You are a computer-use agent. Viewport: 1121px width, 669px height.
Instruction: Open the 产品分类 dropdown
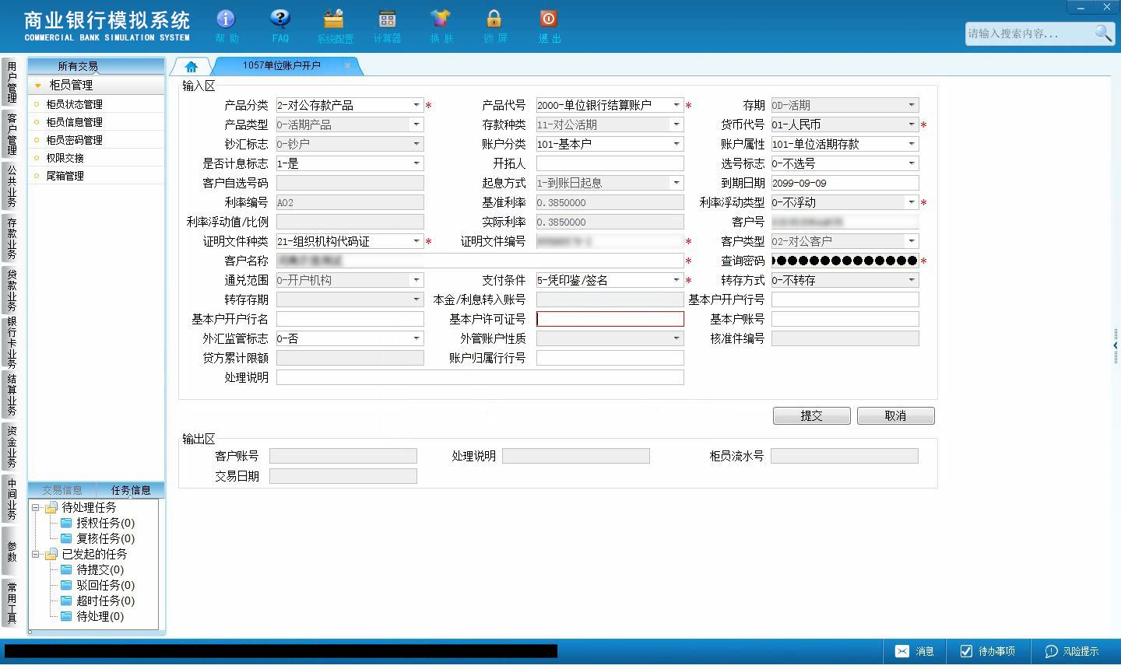pyautogui.click(x=416, y=105)
